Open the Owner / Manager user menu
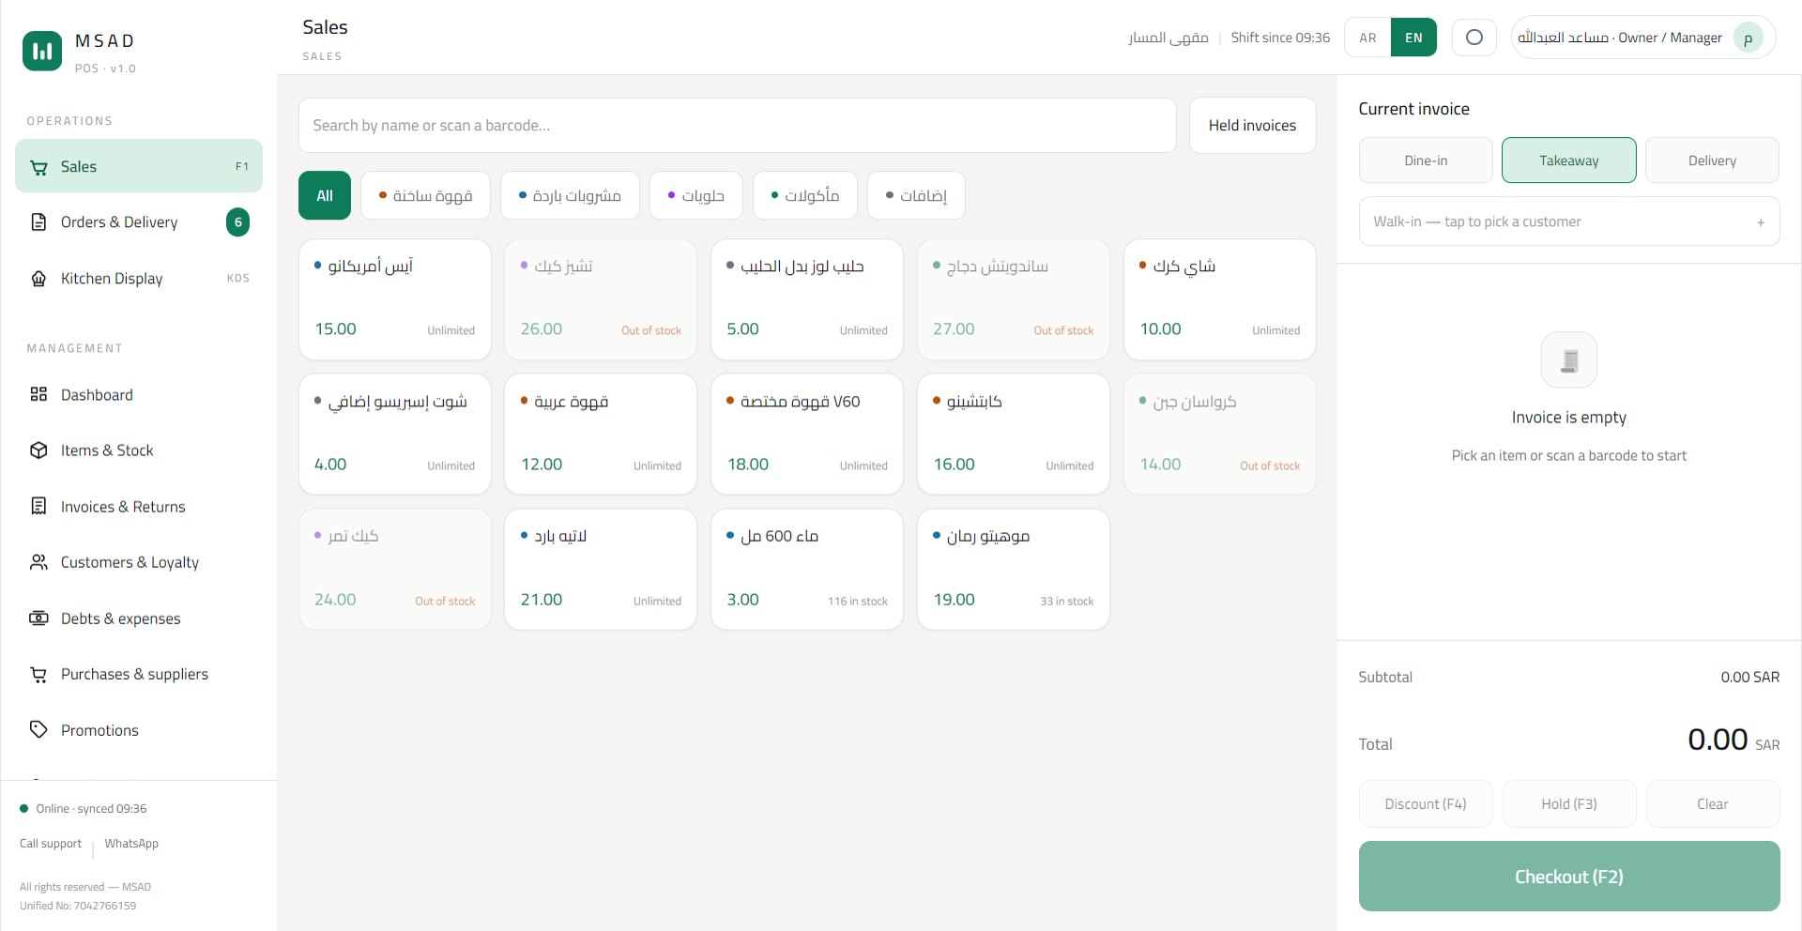The image size is (1802, 931). (x=1642, y=38)
